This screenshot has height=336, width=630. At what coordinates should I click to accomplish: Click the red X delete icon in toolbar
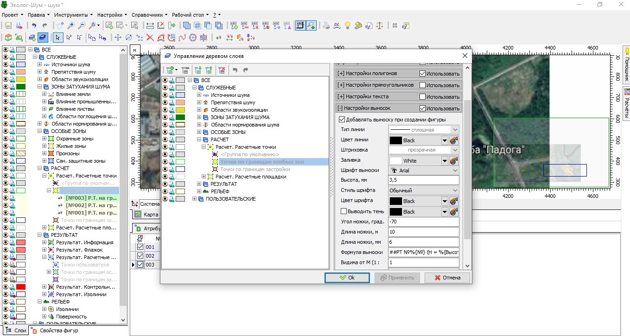tap(150, 38)
